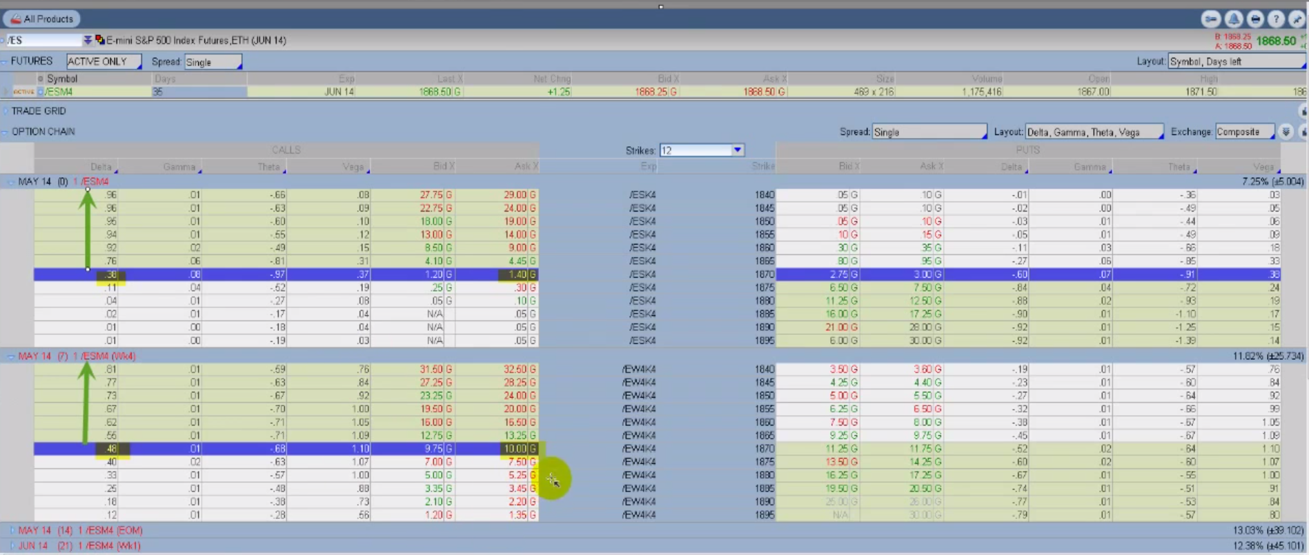Expand the JUN 14 (21) /ESM4 (Wk1) expiration
Image resolution: width=1309 pixels, height=555 pixels.
(11, 546)
